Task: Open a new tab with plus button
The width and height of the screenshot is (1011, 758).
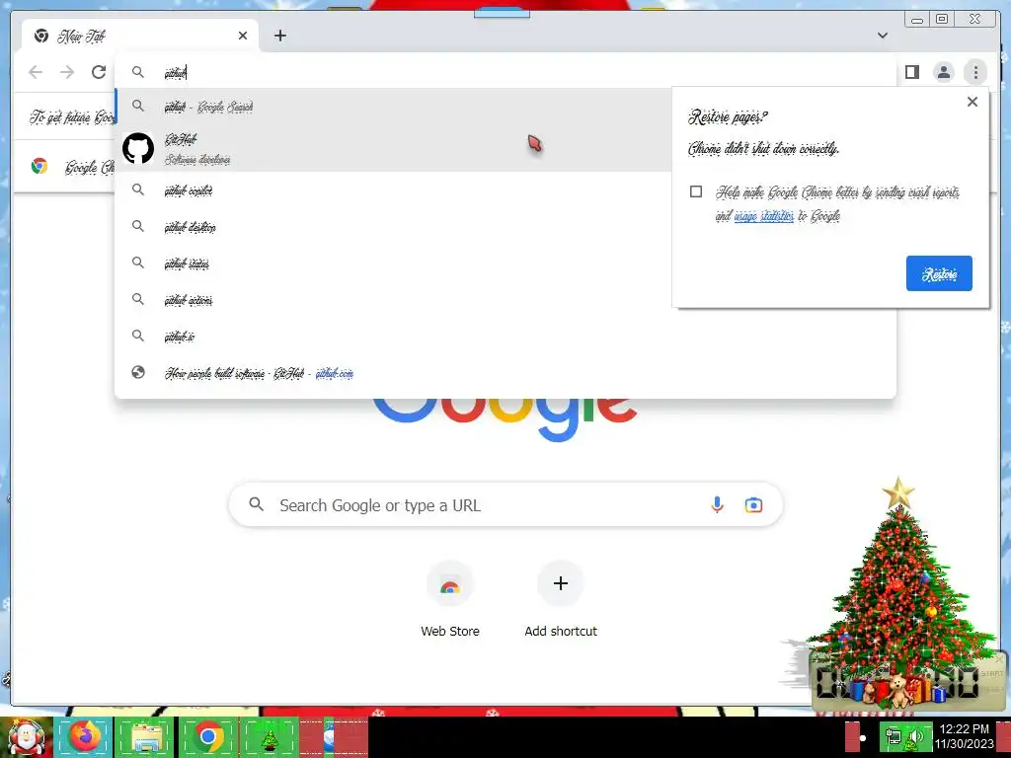Action: (279, 36)
